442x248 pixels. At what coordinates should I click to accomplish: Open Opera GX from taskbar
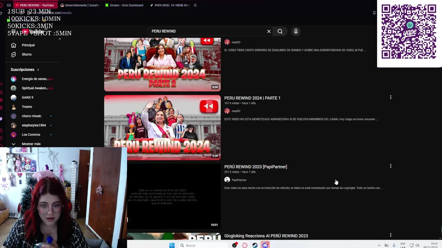point(244,245)
